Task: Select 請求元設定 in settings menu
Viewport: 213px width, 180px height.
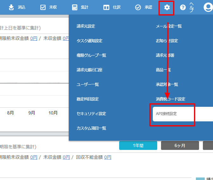Action: tap(86, 26)
